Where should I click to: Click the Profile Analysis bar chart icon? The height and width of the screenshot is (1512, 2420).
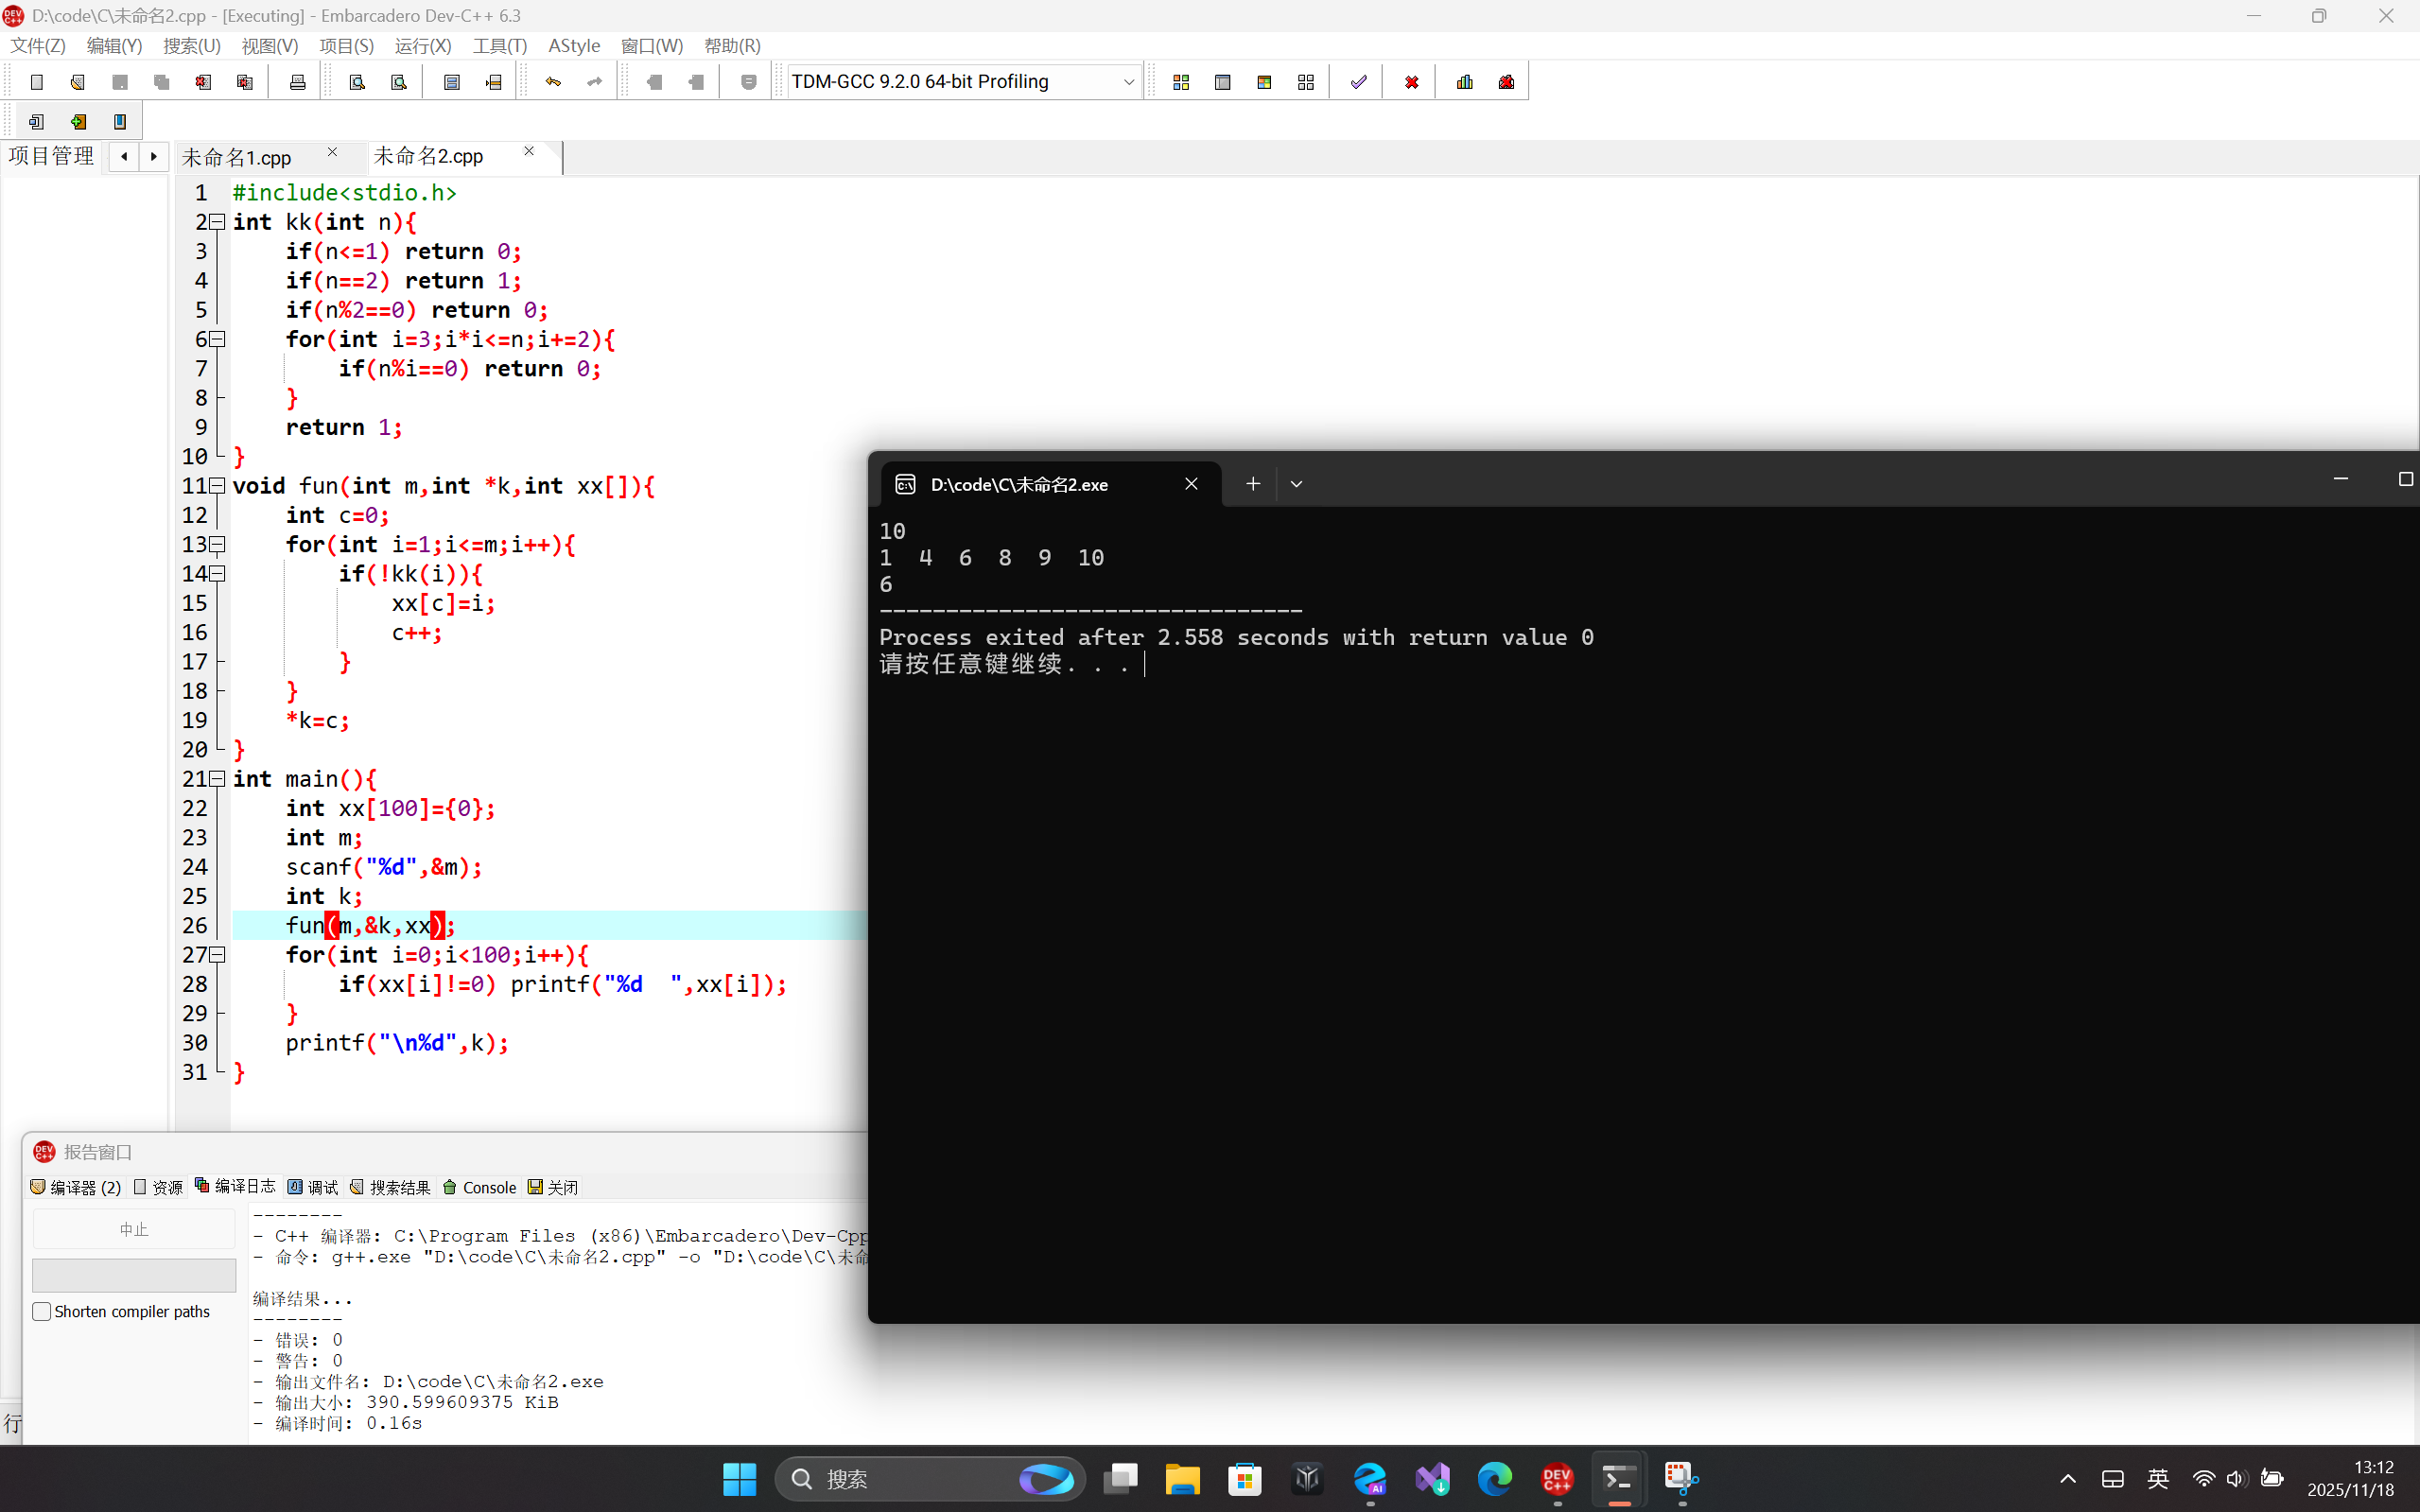click(1464, 82)
